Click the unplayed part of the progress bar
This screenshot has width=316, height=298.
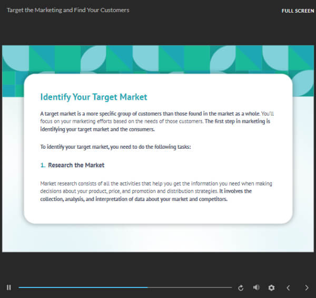(190, 287)
